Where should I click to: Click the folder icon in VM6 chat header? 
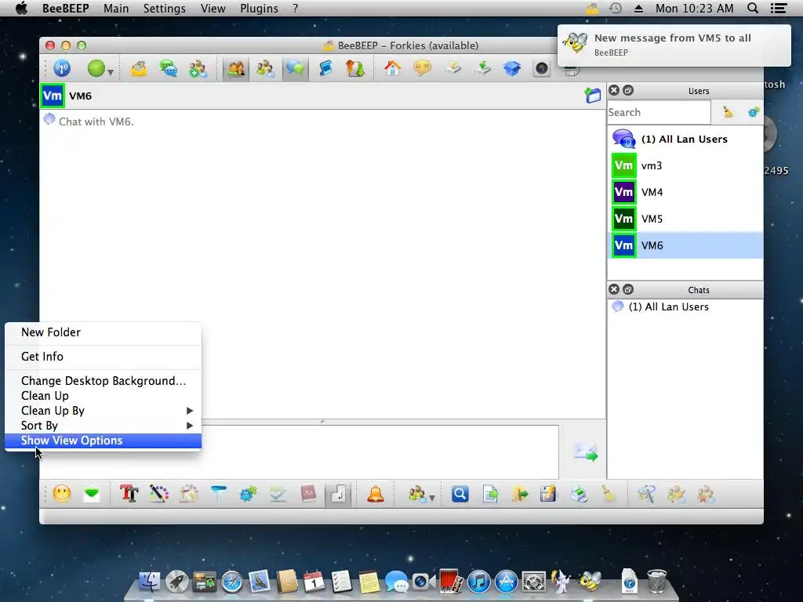(593, 95)
